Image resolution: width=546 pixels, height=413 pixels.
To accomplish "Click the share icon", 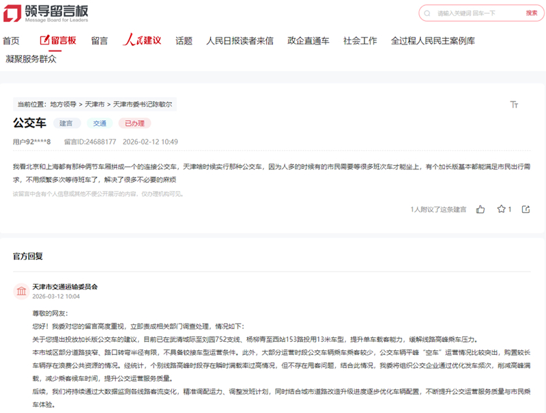I will point(526,210).
